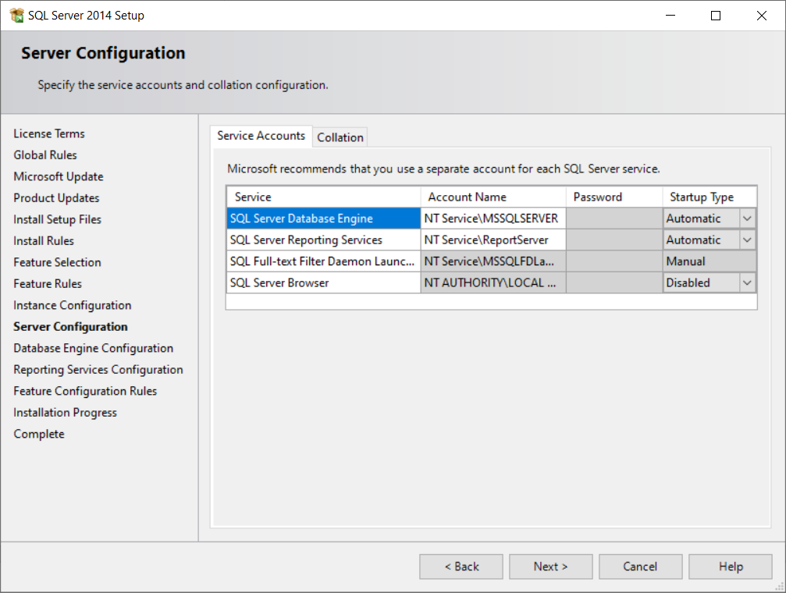
Task: Expand Startup Type dropdown for Database Engine
Action: tap(747, 218)
